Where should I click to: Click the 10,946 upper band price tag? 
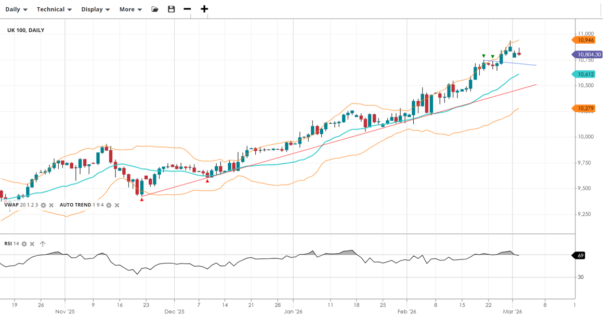pyautogui.click(x=585, y=40)
